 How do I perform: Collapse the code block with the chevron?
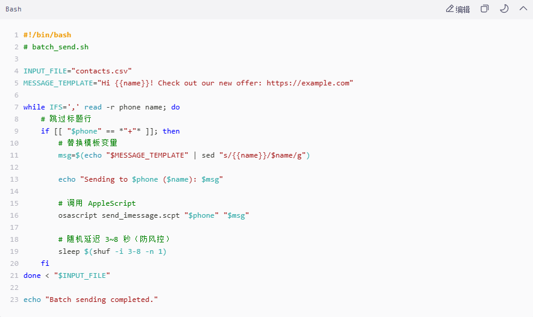[523, 9]
